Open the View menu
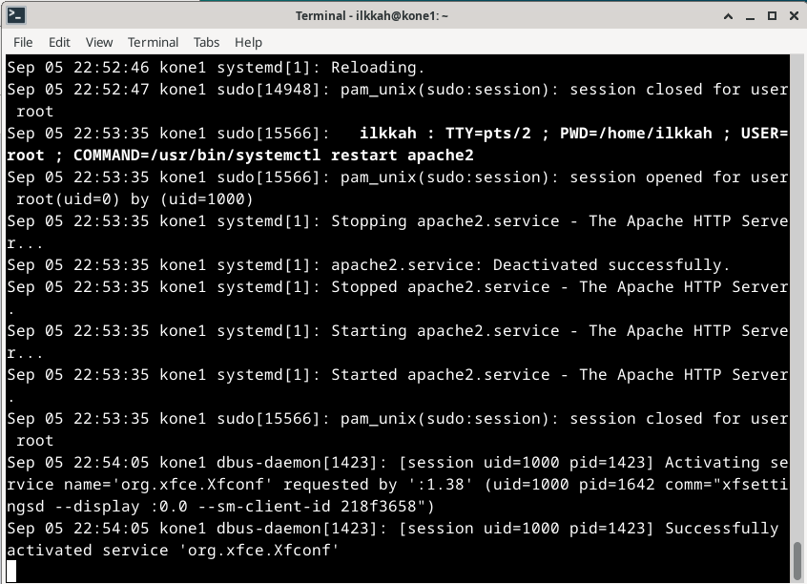 [x=99, y=42]
